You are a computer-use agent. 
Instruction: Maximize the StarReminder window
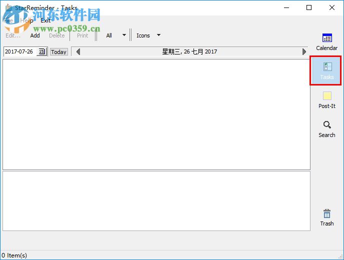click(x=309, y=7)
